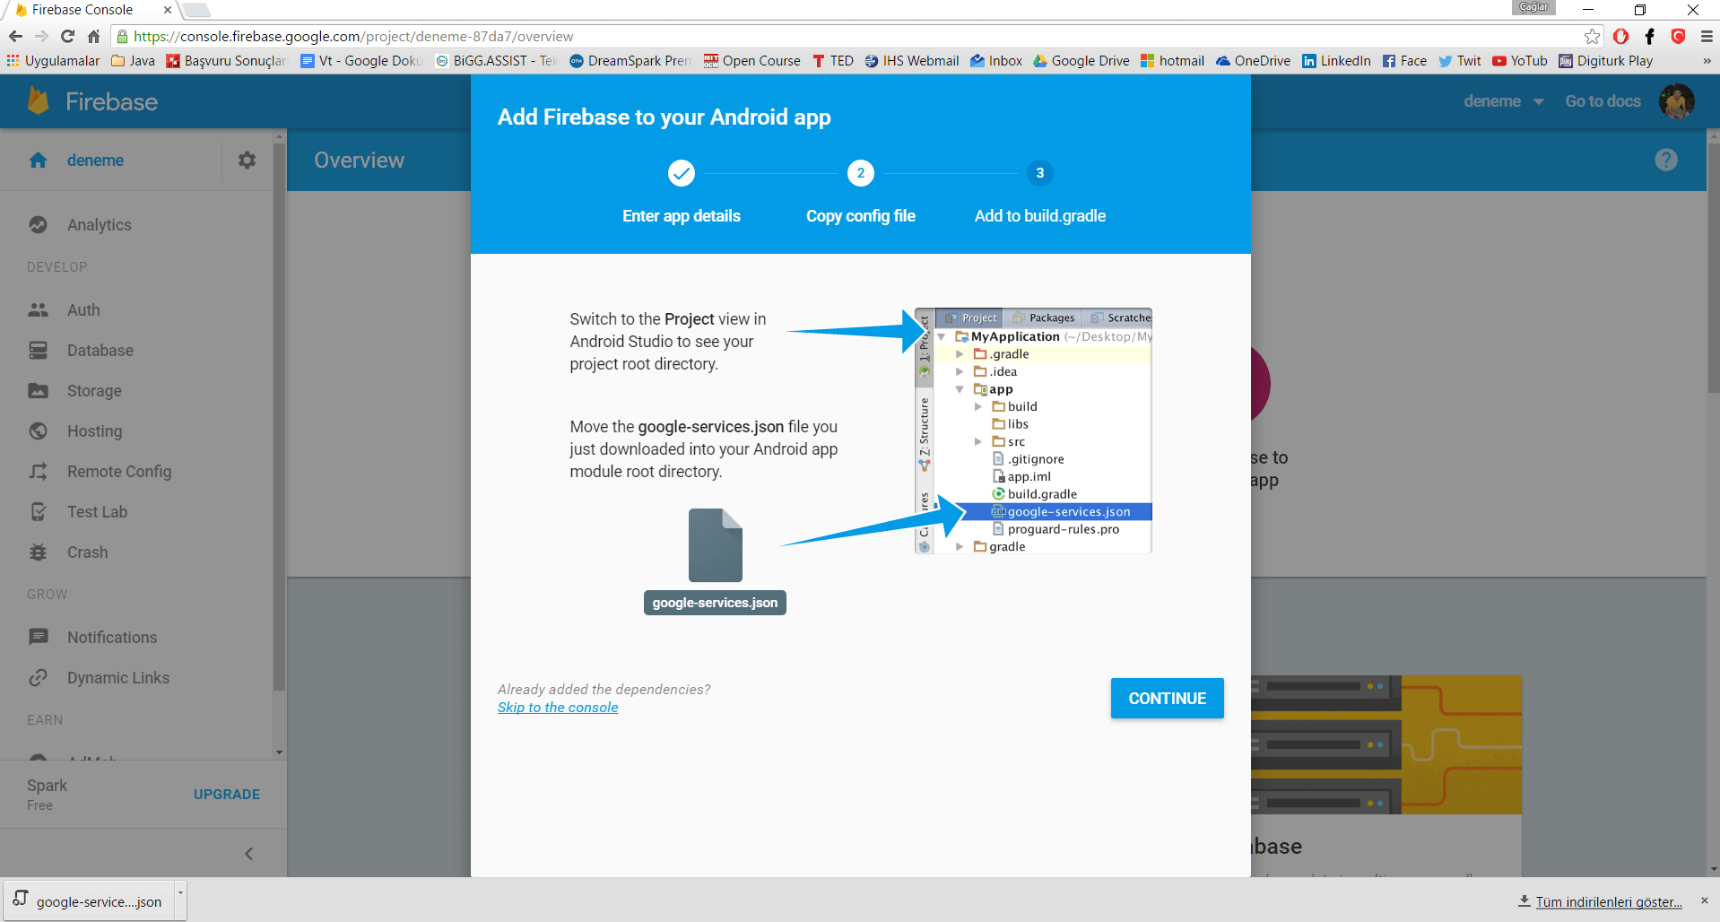Viewport: 1720px width, 922px height.
Task: Close the downloads bar
Action: (x=1705, y=900)
